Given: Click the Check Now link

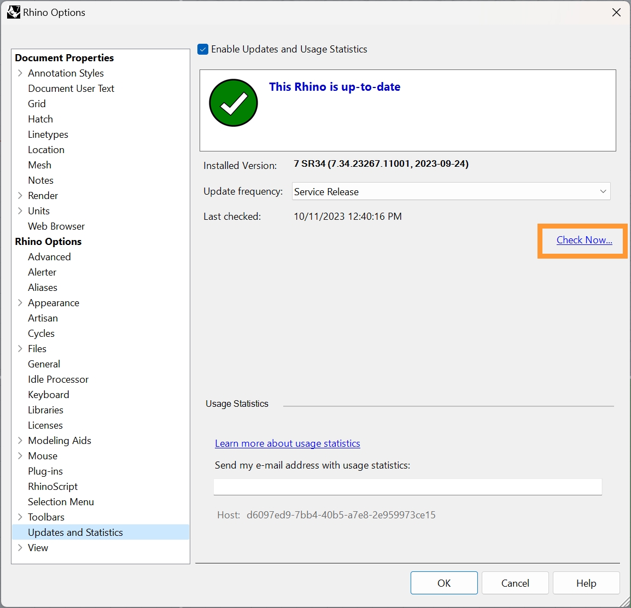Looking at the screenshot, I should pyautogui.click(x=584, y=240).
